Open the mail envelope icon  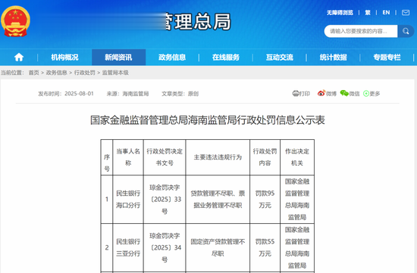tap(406, 12)
